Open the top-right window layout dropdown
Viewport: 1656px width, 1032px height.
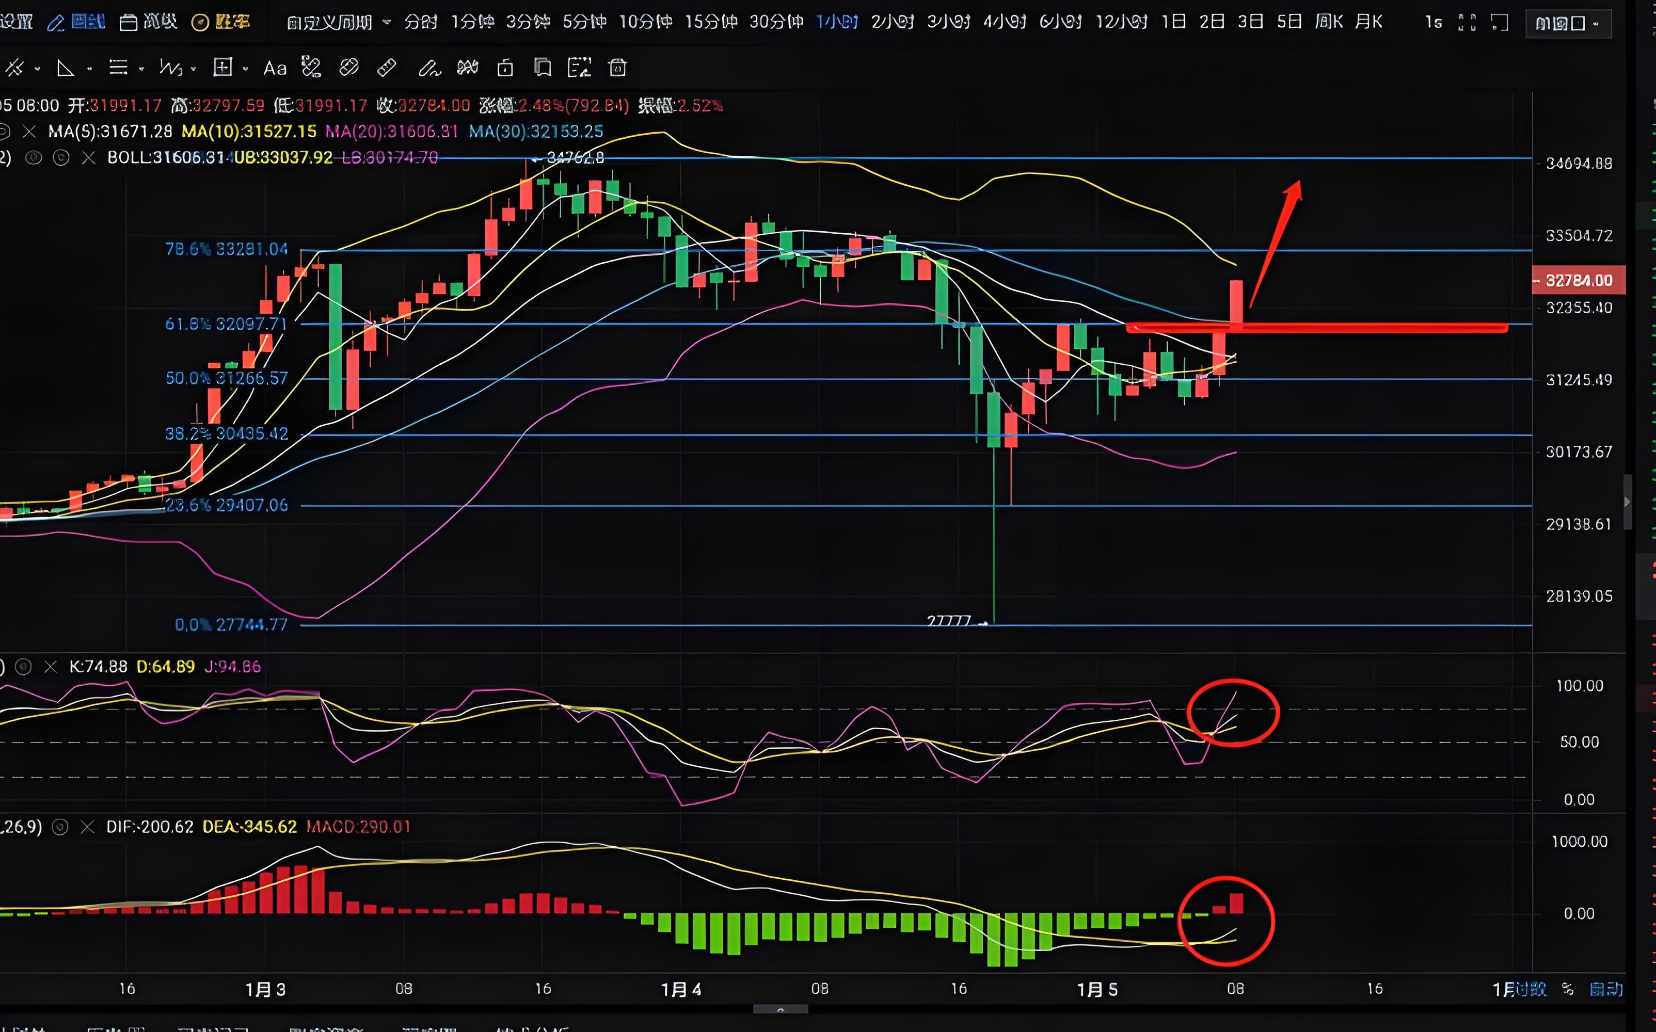[x=1569, y=24]
